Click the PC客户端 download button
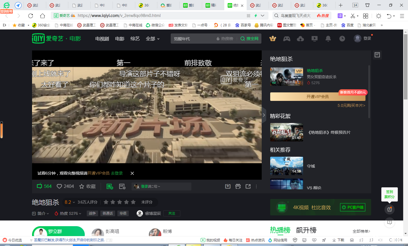Viewport: 408px width, 246px height. tap(353, 207)
